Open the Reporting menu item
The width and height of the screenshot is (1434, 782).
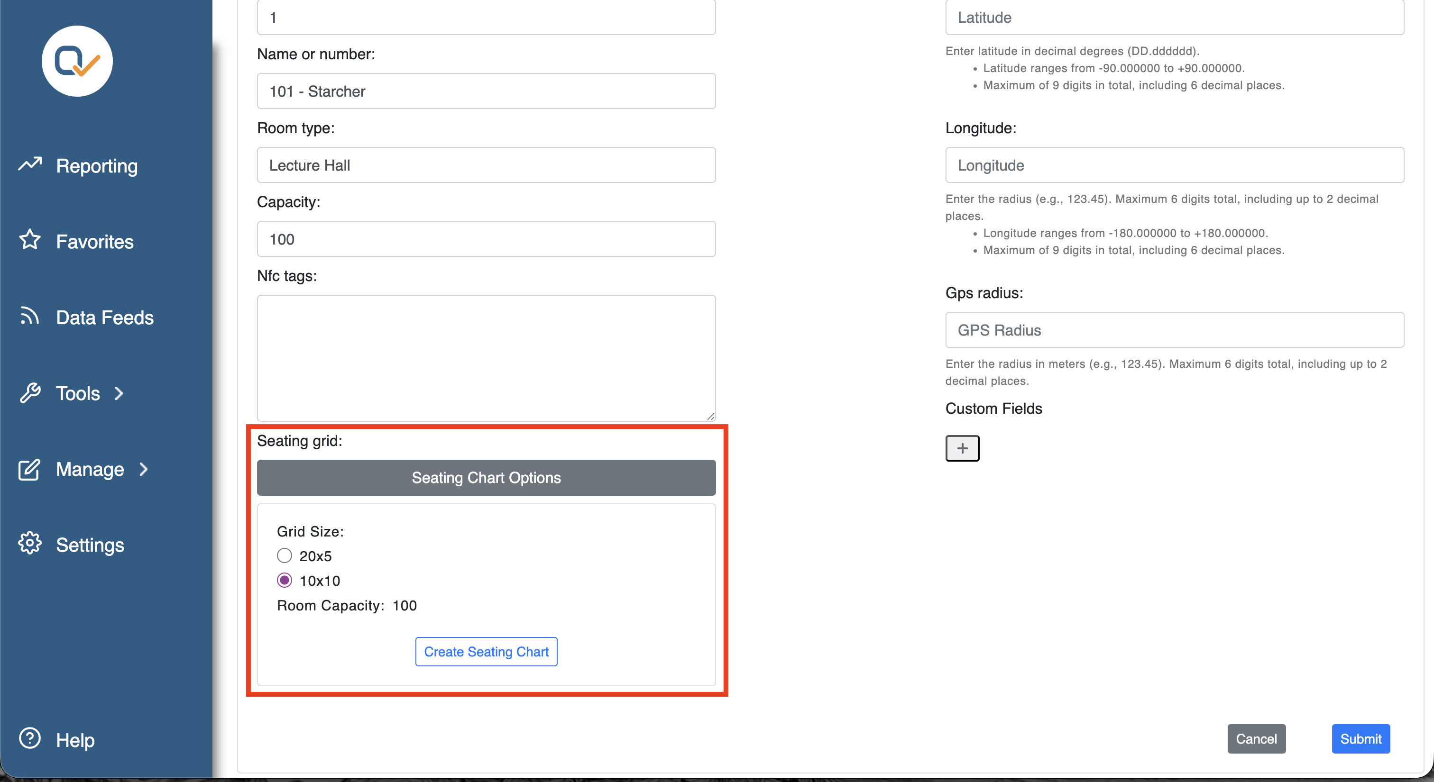(97, 166)
